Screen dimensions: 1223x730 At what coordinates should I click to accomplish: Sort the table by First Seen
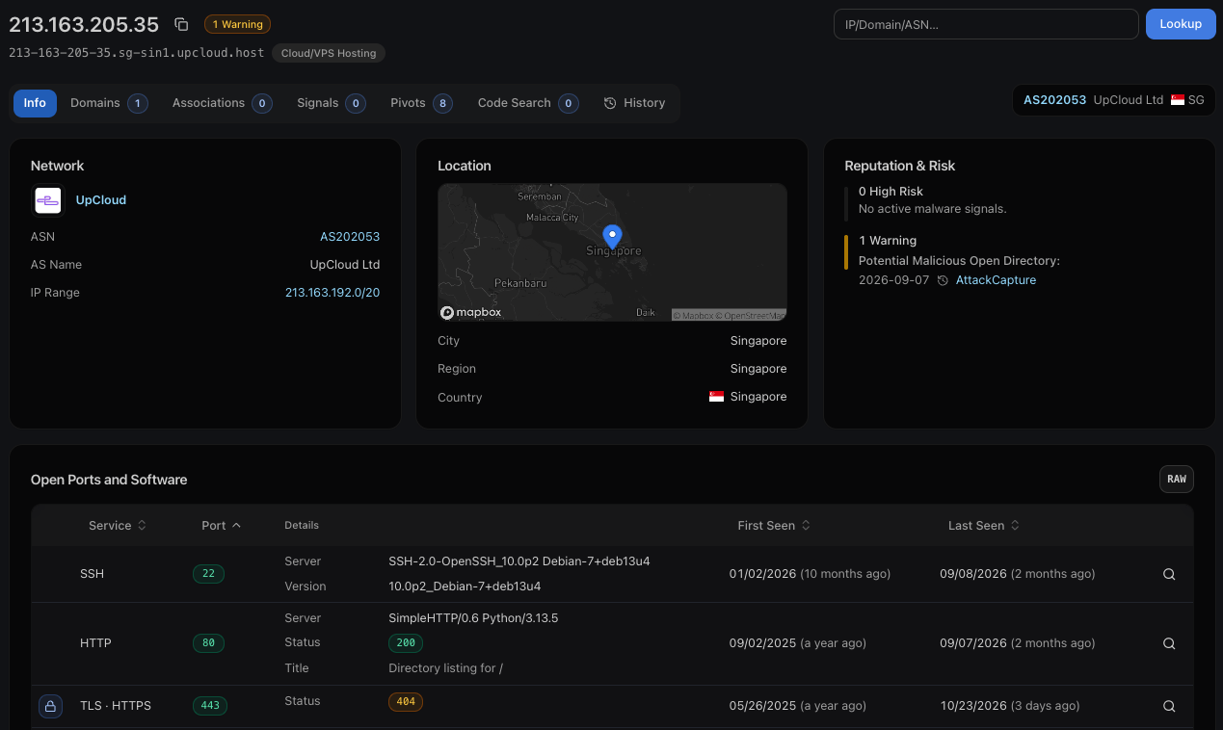click(x=774, y=526)
